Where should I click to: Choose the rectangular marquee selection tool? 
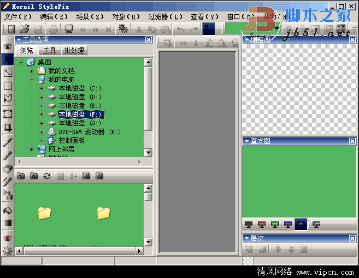[8, 86]
